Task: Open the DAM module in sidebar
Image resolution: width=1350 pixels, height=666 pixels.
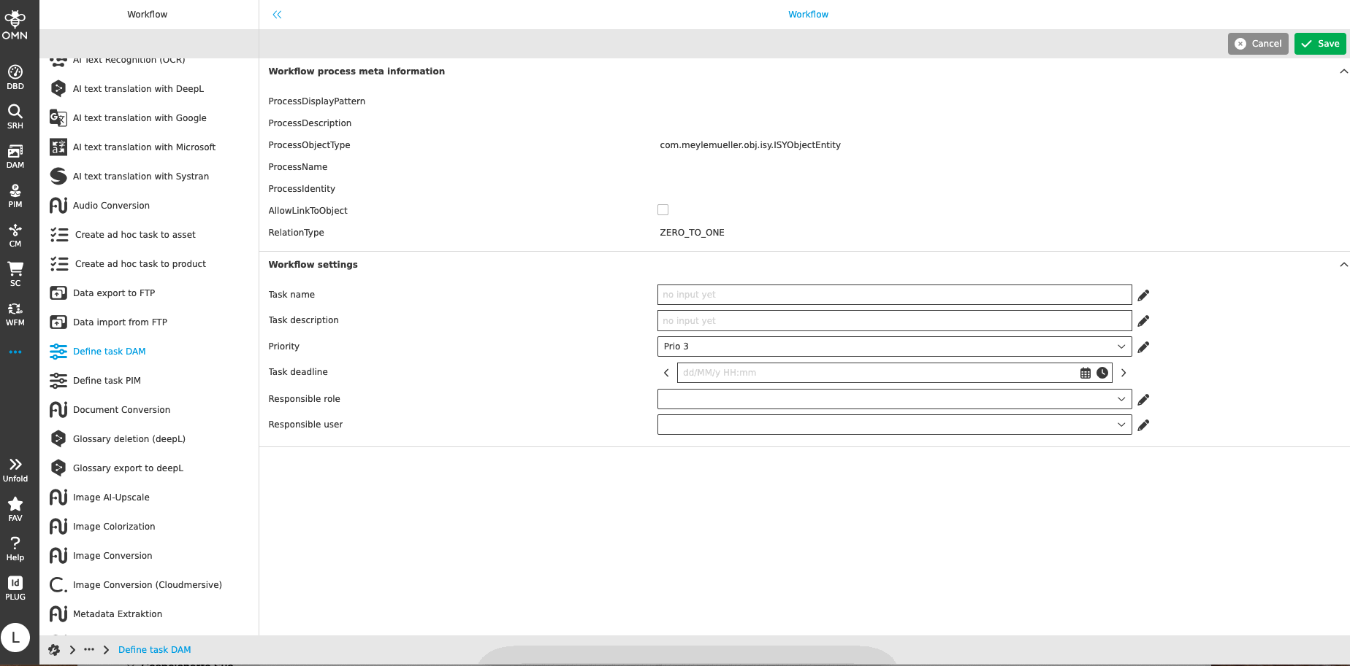Action: point(15,155)
